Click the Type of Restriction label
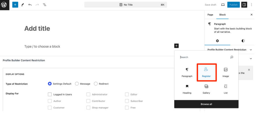The height and width of the screenshot is (115, 258). point(17,84)
